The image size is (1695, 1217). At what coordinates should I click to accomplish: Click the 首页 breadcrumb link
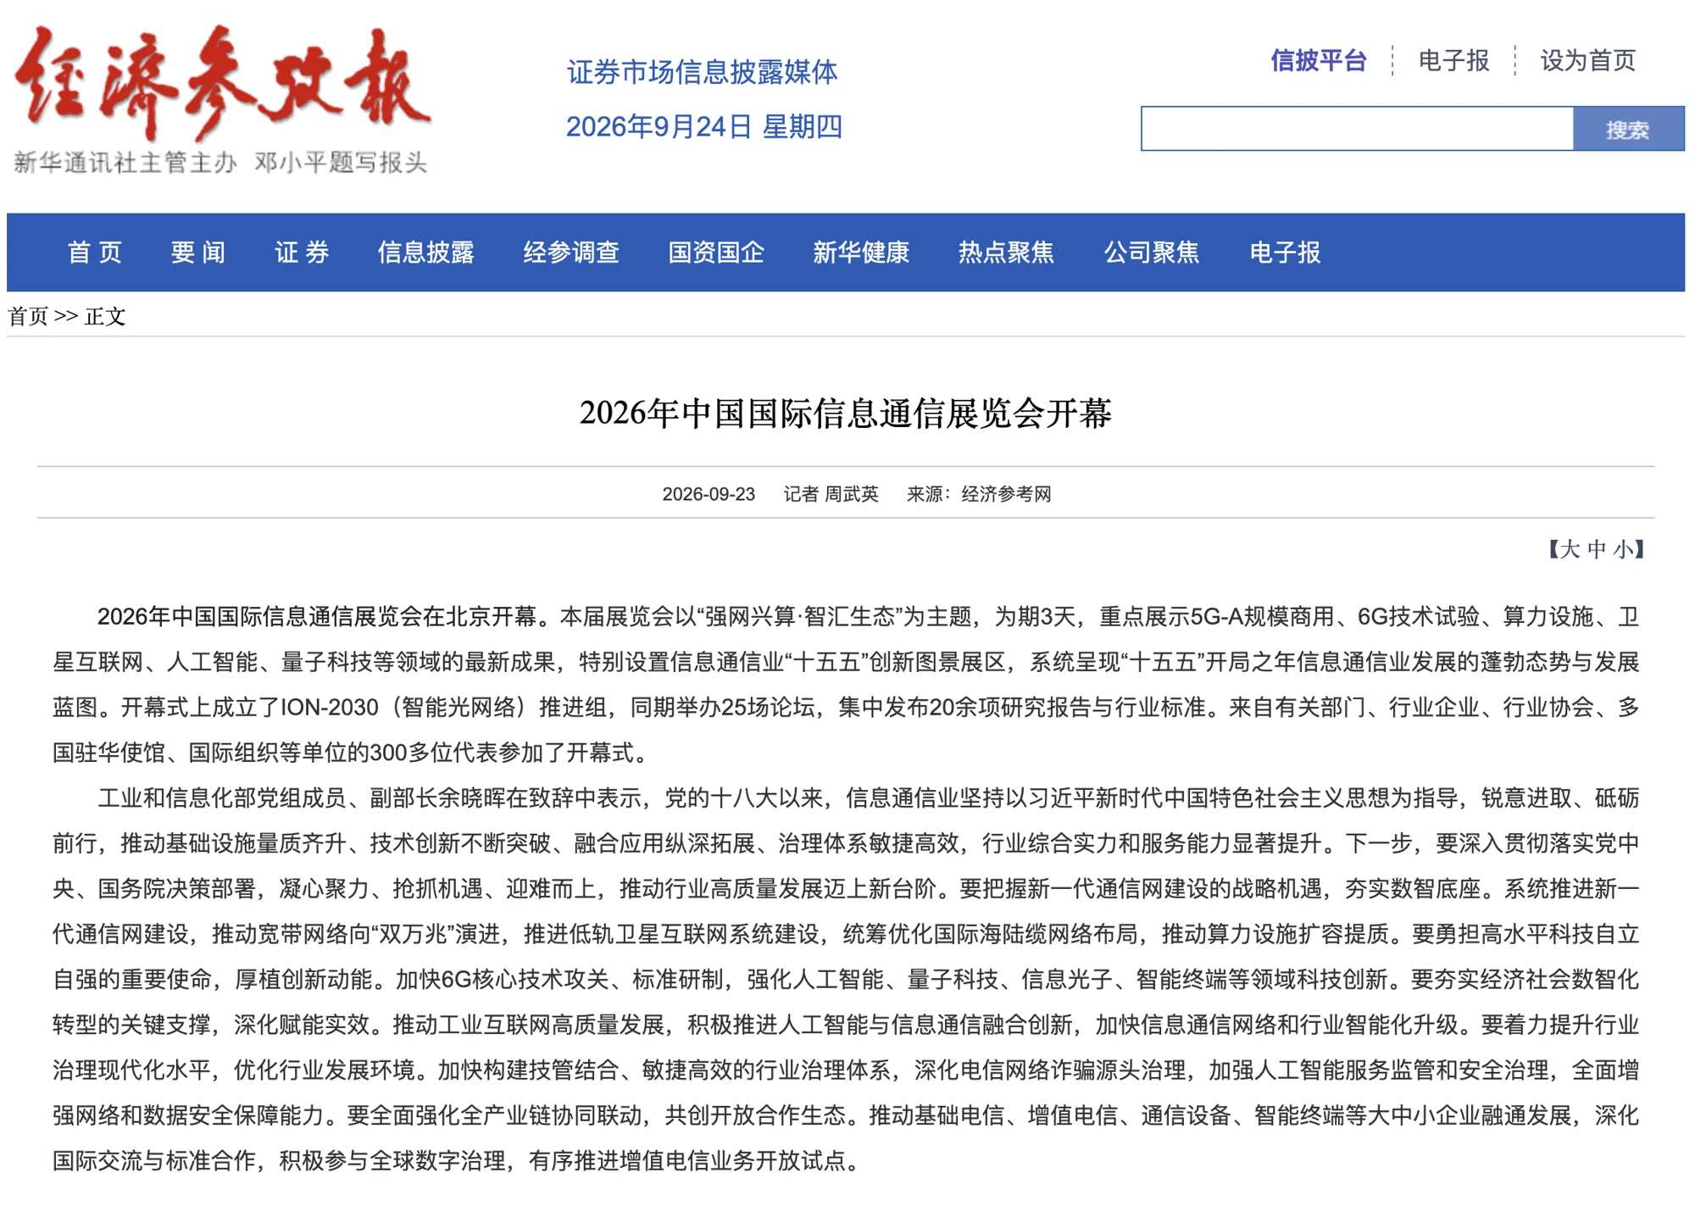pyautogui.click(x=28, y=317)
